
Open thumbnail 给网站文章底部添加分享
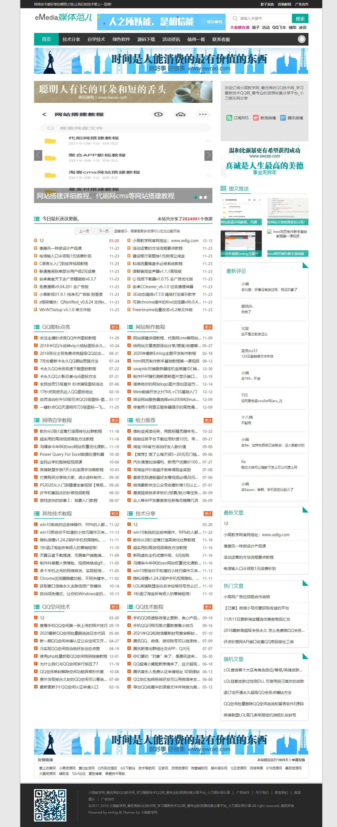[x=288, y=212]
